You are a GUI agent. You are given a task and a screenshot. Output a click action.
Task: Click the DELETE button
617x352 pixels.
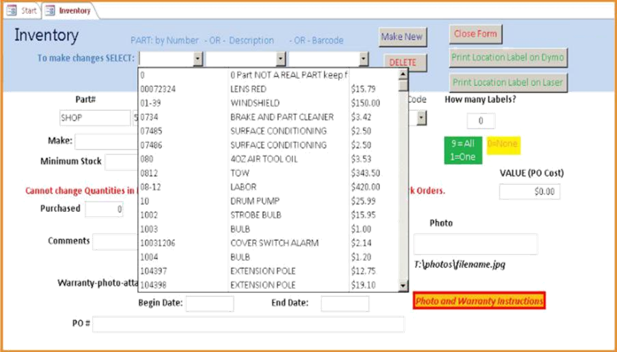pyautogui.click(x=405, y=63)
